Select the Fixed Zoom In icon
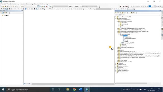The height and width of the screenshot is (92, 163). point(10,9)
